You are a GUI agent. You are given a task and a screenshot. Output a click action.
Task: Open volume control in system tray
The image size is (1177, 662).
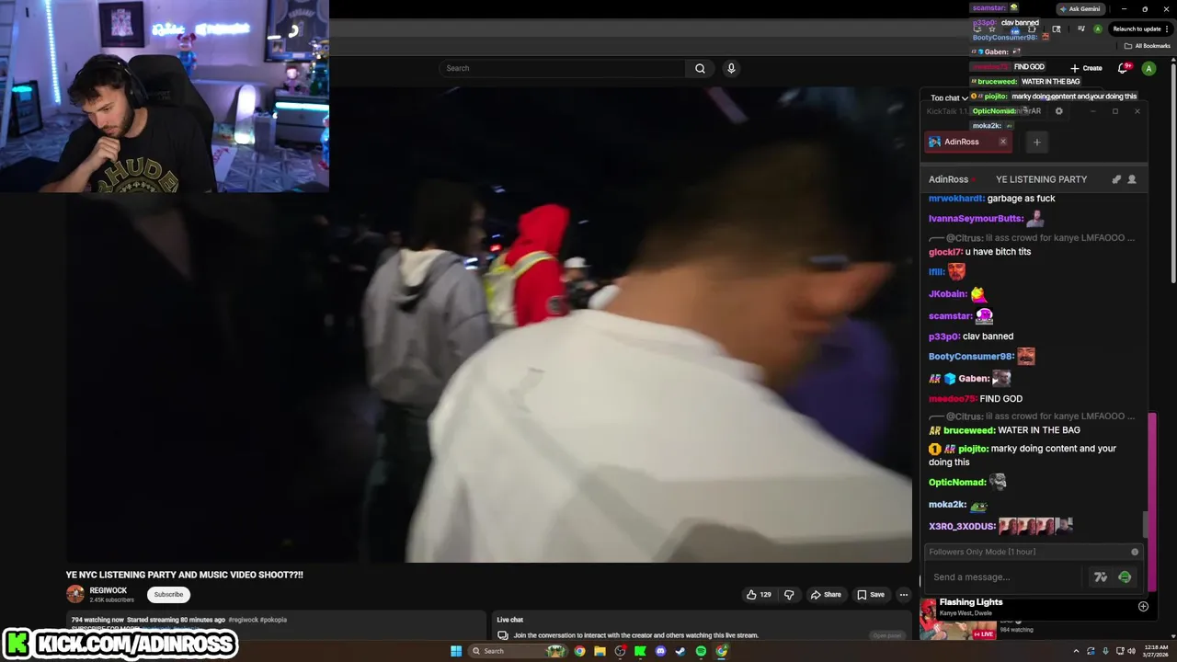(x=1132, y=651)
